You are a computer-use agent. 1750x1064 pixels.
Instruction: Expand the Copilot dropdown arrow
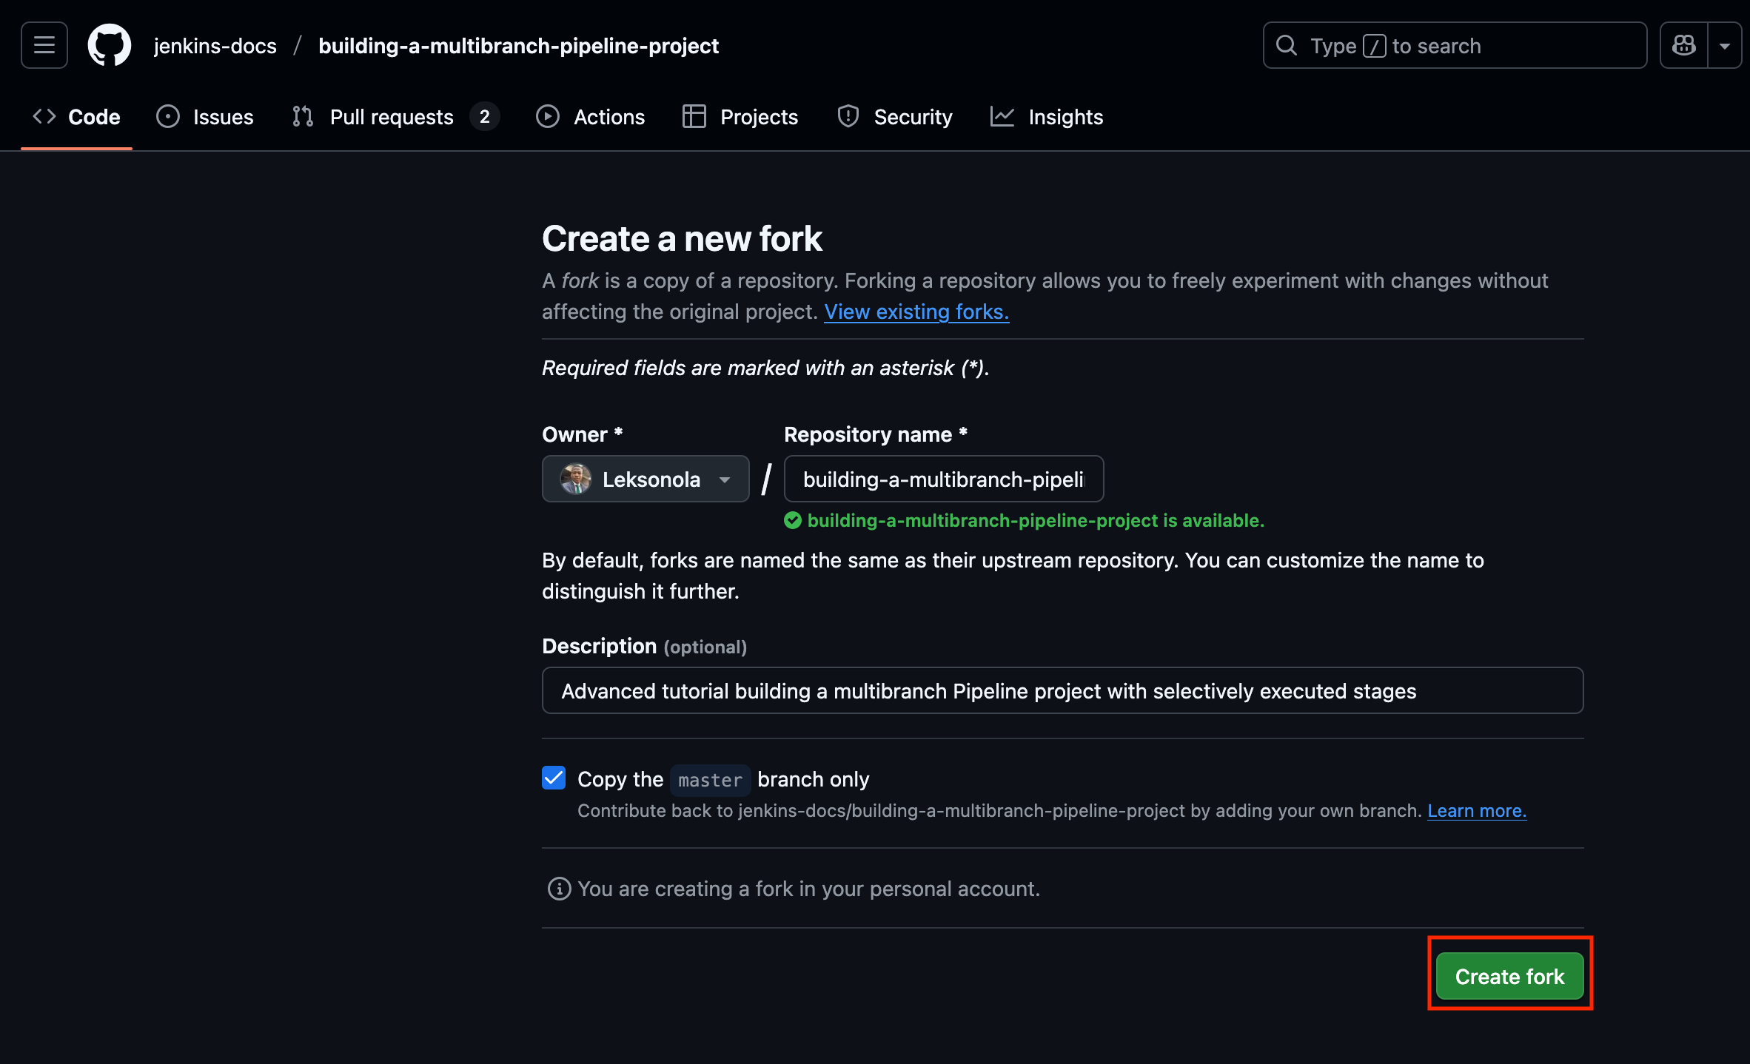tap(1725, 45)
